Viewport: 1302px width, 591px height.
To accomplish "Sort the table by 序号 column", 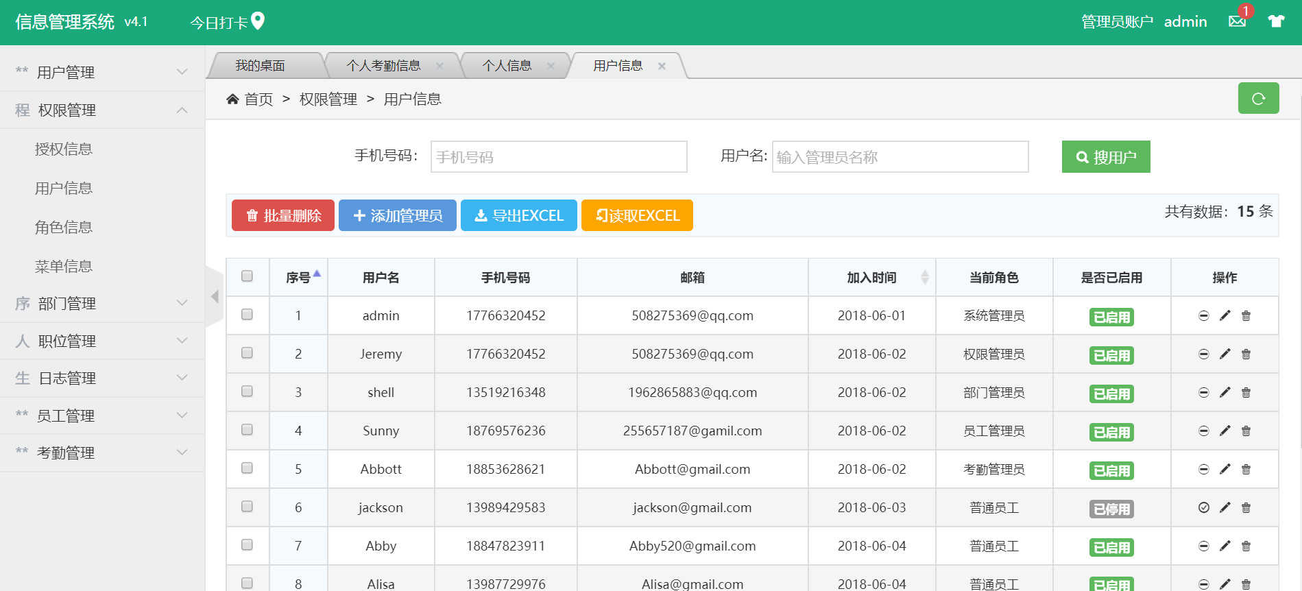I will [x=299, y=278].
